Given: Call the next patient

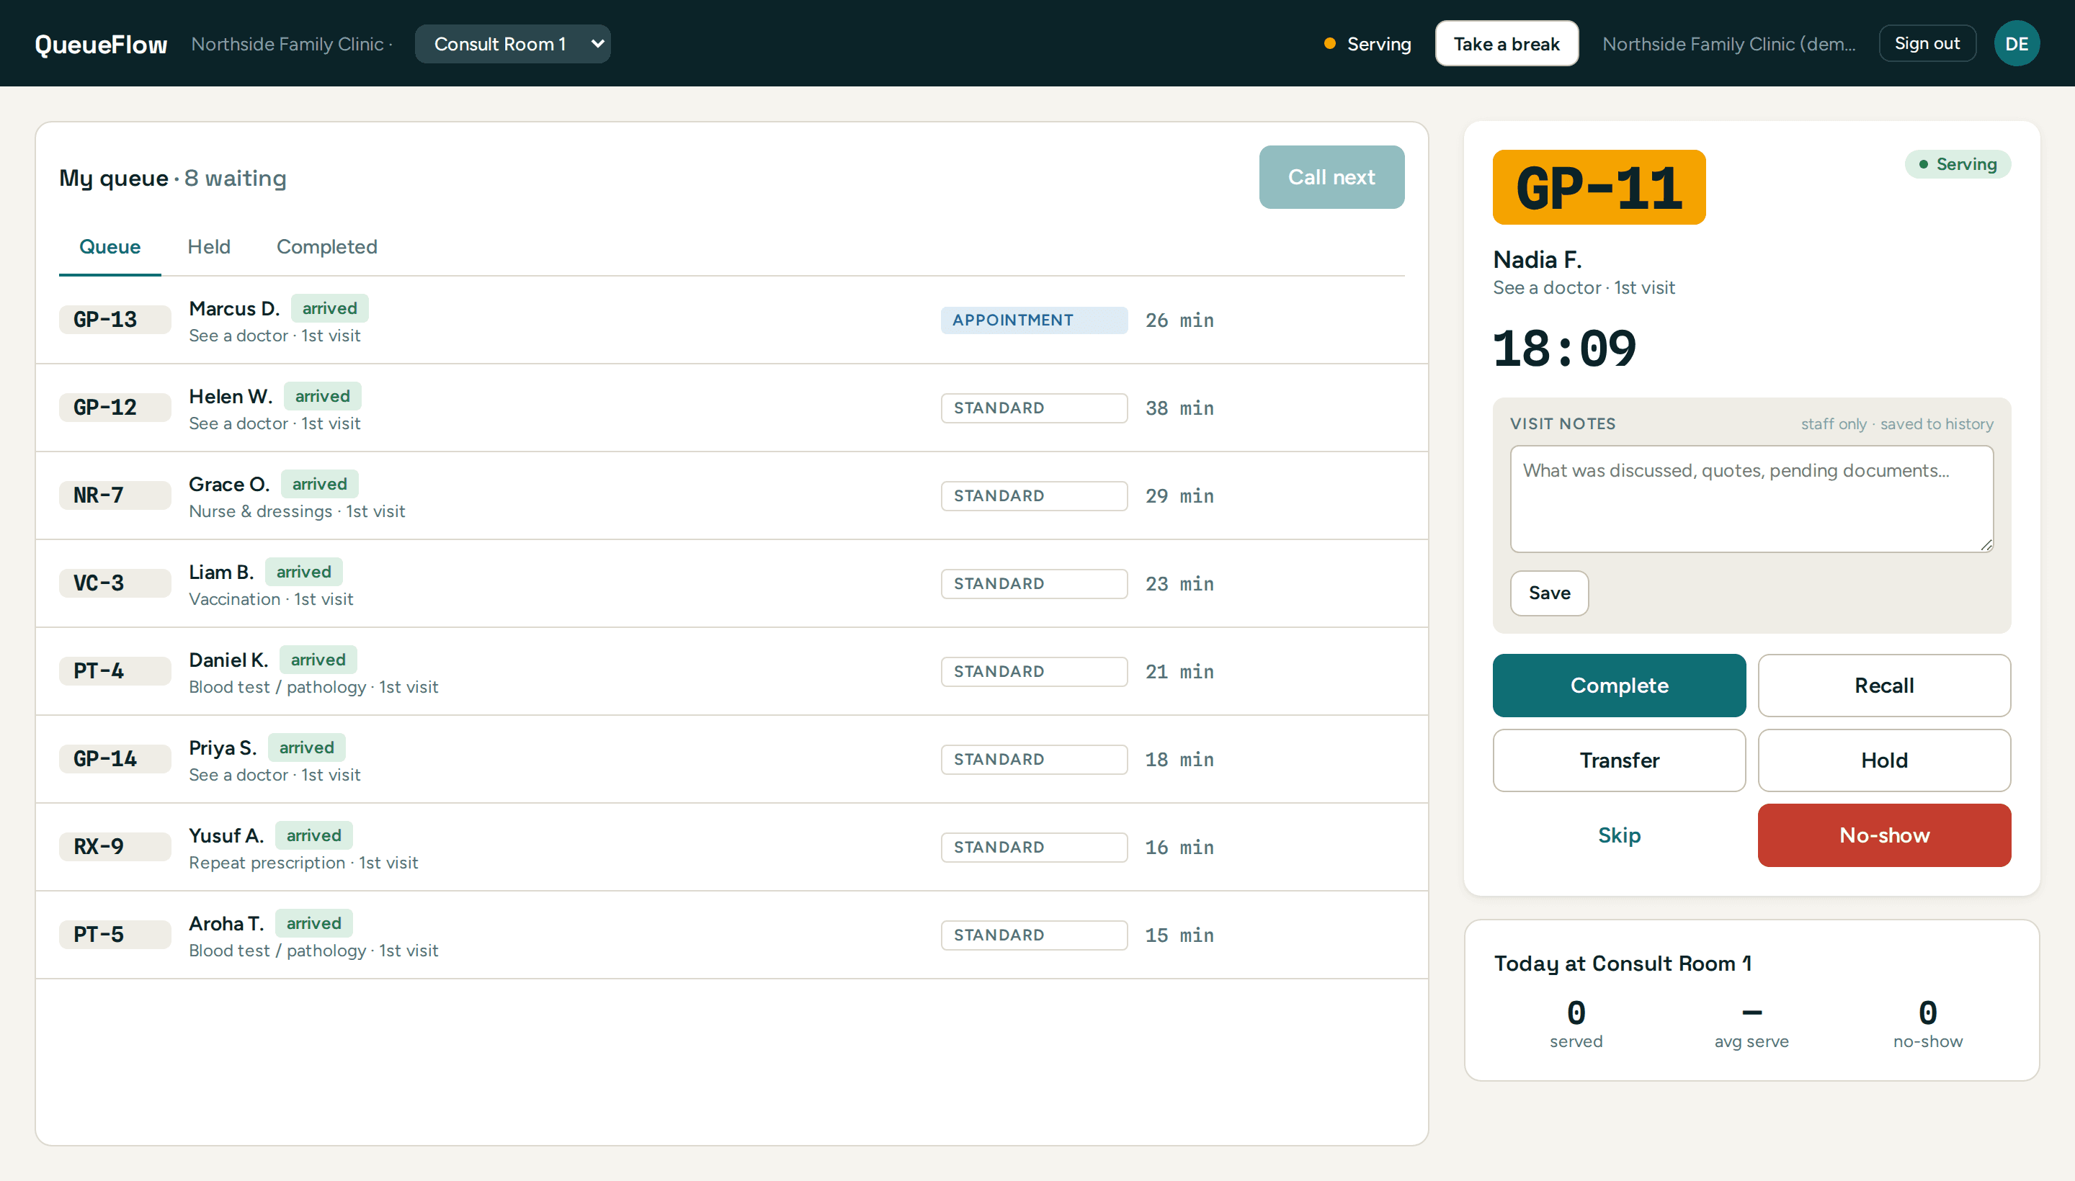Looking at the screenshot, I should (1331, 177).
